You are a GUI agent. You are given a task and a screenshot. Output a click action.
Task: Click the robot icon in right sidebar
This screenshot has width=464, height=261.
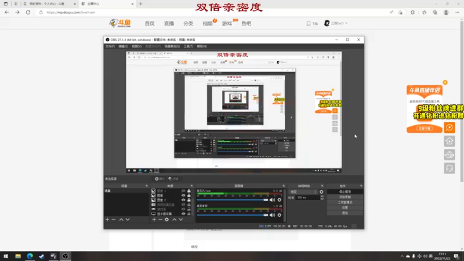(449, 155)
